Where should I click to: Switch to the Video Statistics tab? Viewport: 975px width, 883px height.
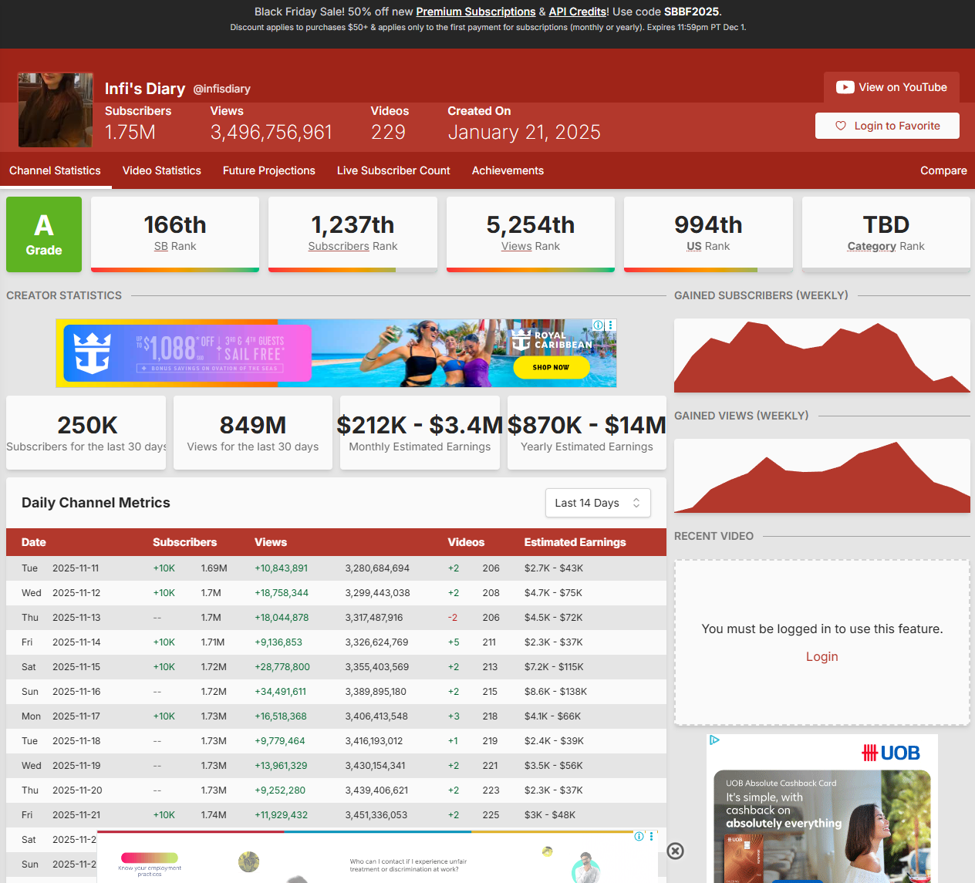161,170
